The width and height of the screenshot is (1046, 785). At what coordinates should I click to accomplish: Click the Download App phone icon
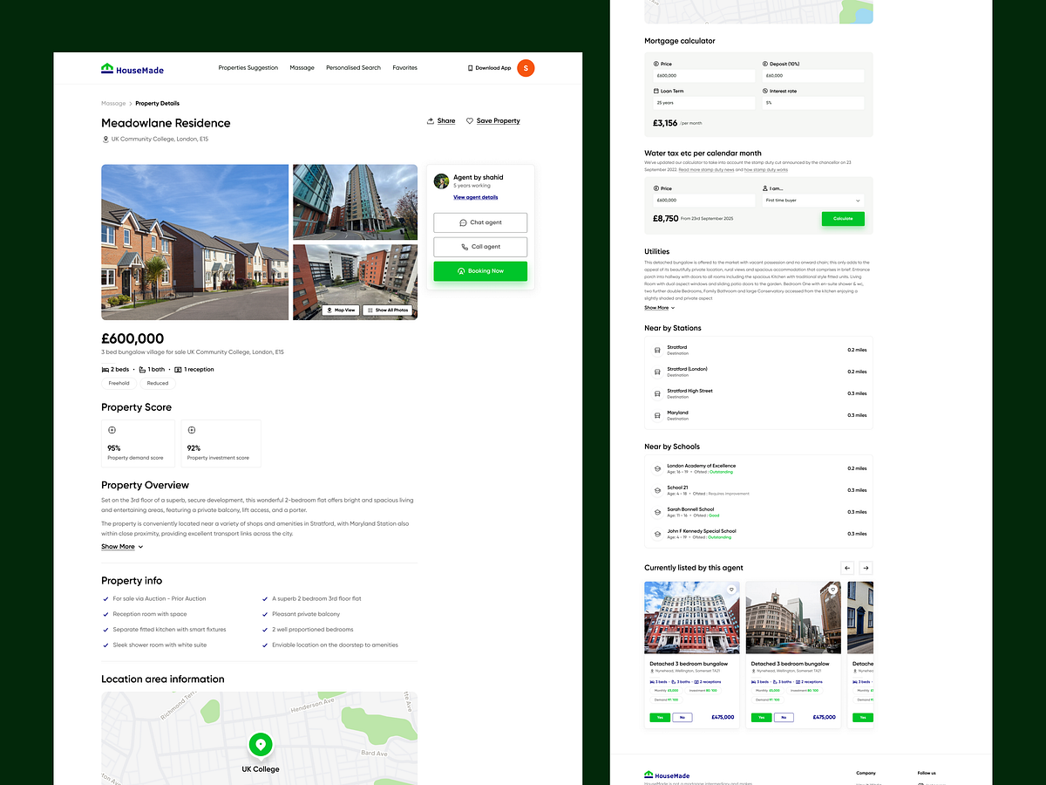[x=472, y=67]
